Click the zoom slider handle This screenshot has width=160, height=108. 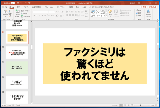tap(140, 105)
